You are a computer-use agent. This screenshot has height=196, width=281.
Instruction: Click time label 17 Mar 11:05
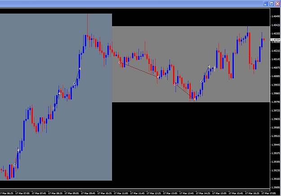pyautogui.click(x=121, y=193)
